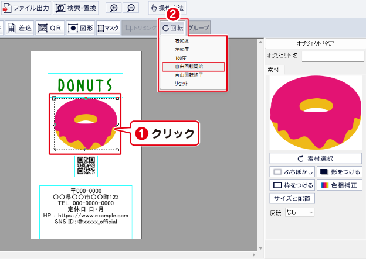Expand the 反転 (flip) dropdown
Screen dimensions: 366x259
(x=300, y=213)
